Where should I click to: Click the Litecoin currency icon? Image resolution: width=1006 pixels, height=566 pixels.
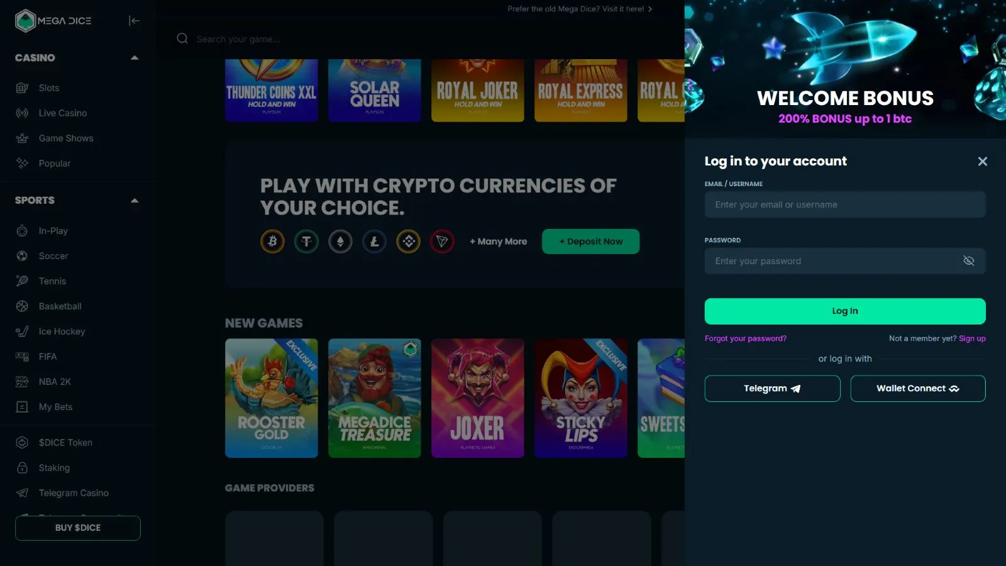374,241
